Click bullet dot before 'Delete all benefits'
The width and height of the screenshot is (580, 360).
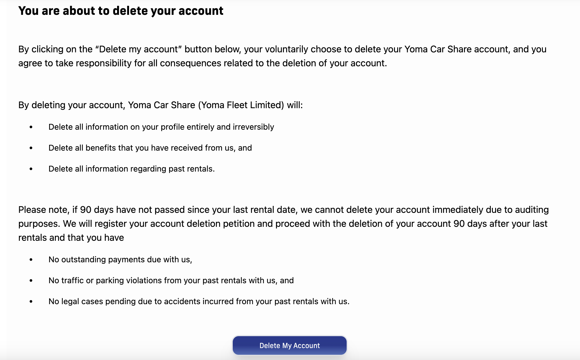tap(31, 148)
